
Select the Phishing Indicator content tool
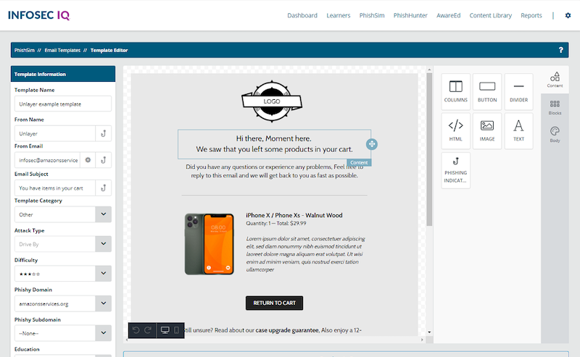click(x=456, y=170)
